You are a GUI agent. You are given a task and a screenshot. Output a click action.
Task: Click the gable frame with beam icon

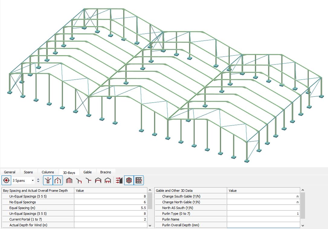[x=98, y=181]
